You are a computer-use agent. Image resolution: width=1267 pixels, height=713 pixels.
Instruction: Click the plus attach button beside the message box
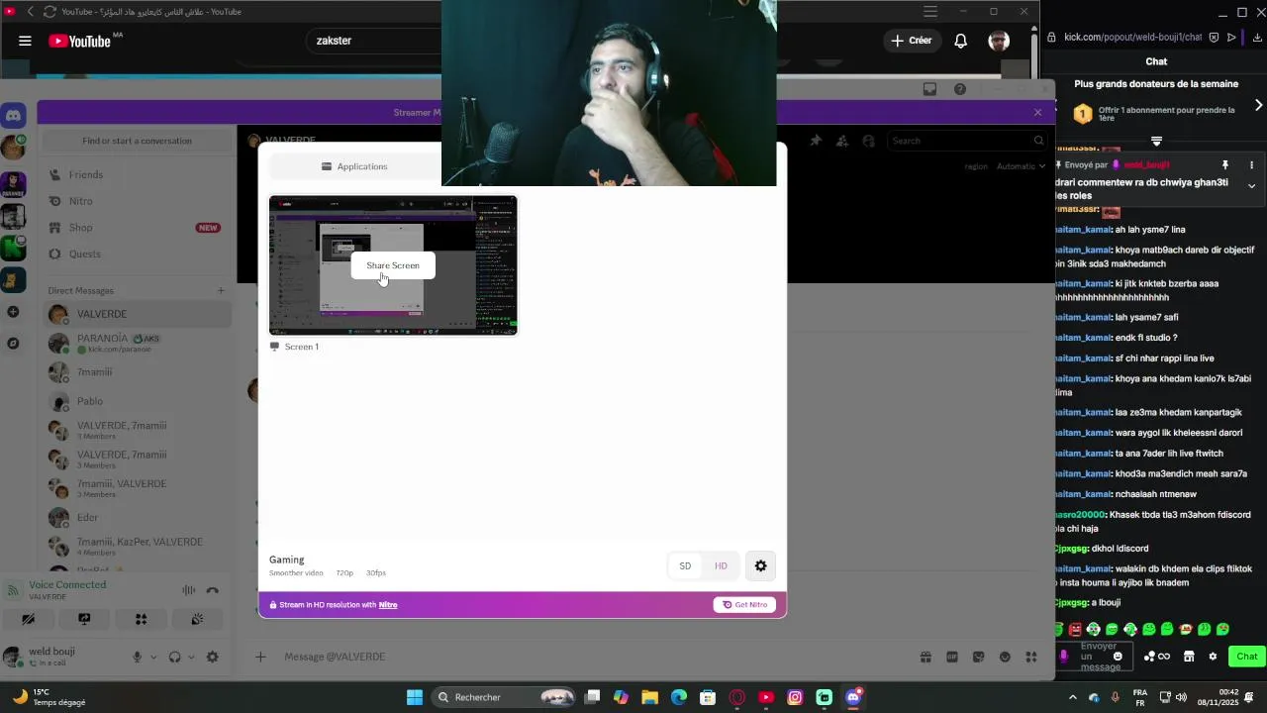260,657
